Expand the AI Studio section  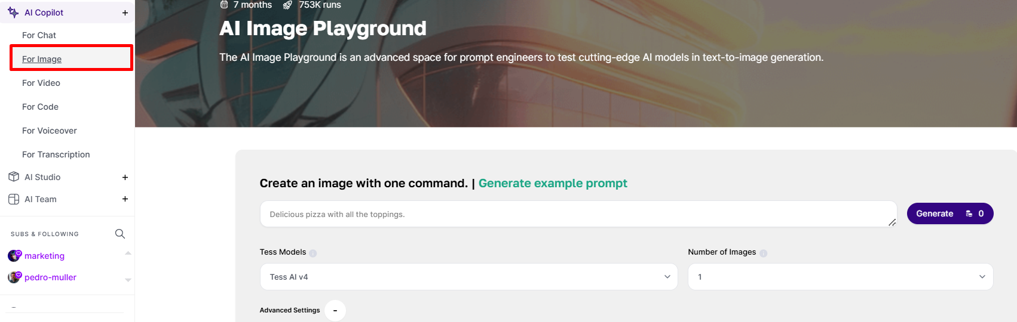125,177
